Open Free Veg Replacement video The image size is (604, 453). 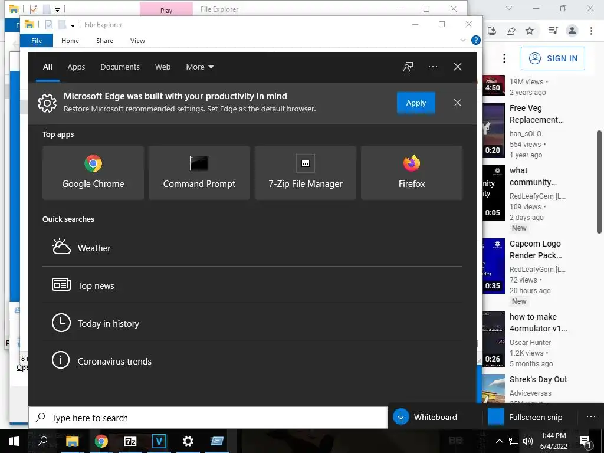click(x=536, y=114)
